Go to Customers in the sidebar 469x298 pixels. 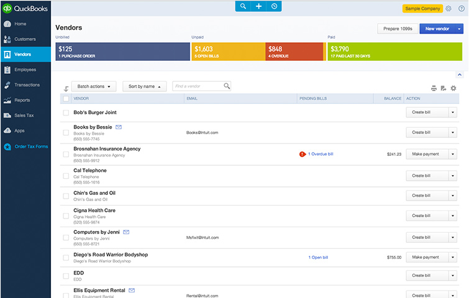click(x=25, y=39)
